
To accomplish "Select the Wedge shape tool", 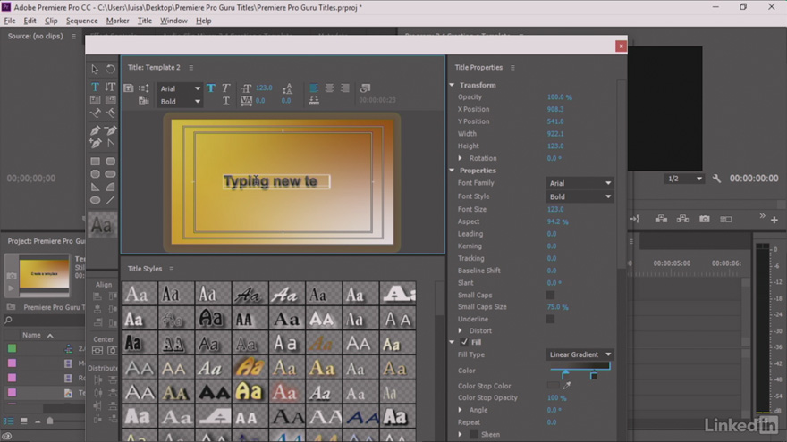I will (x=95, y=187).
